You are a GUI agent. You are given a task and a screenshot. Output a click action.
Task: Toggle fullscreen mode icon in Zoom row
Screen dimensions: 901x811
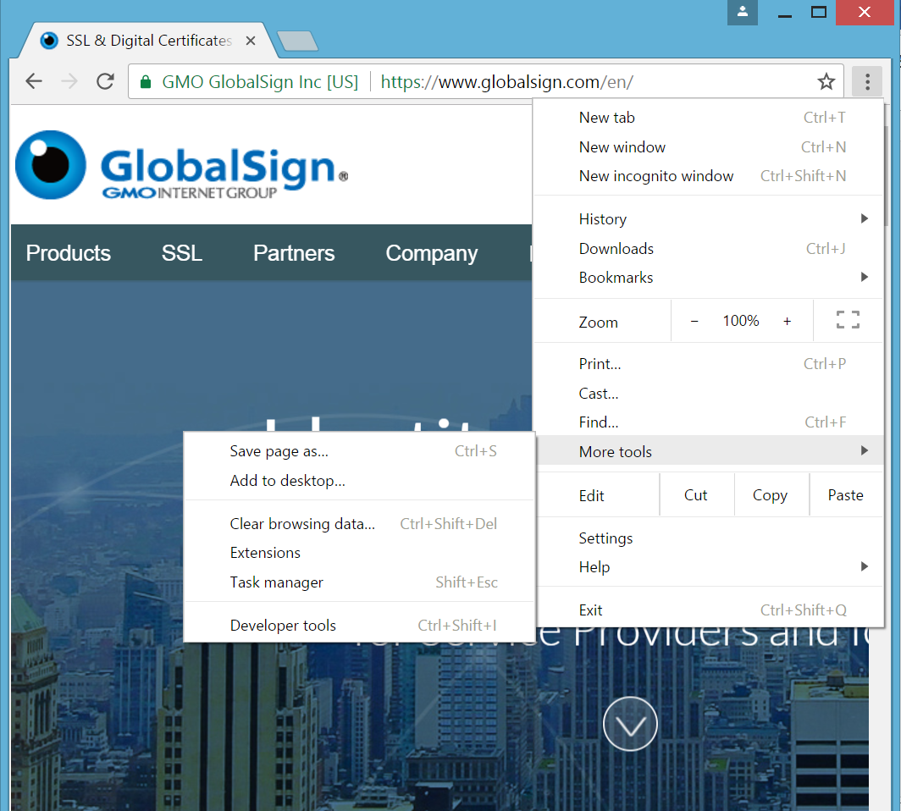click(x=848, y=320)
